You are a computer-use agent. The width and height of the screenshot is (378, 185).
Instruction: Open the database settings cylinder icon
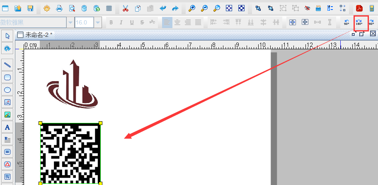(84, 8)
